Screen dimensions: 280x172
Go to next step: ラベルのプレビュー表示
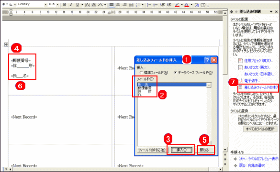point(258,159)
